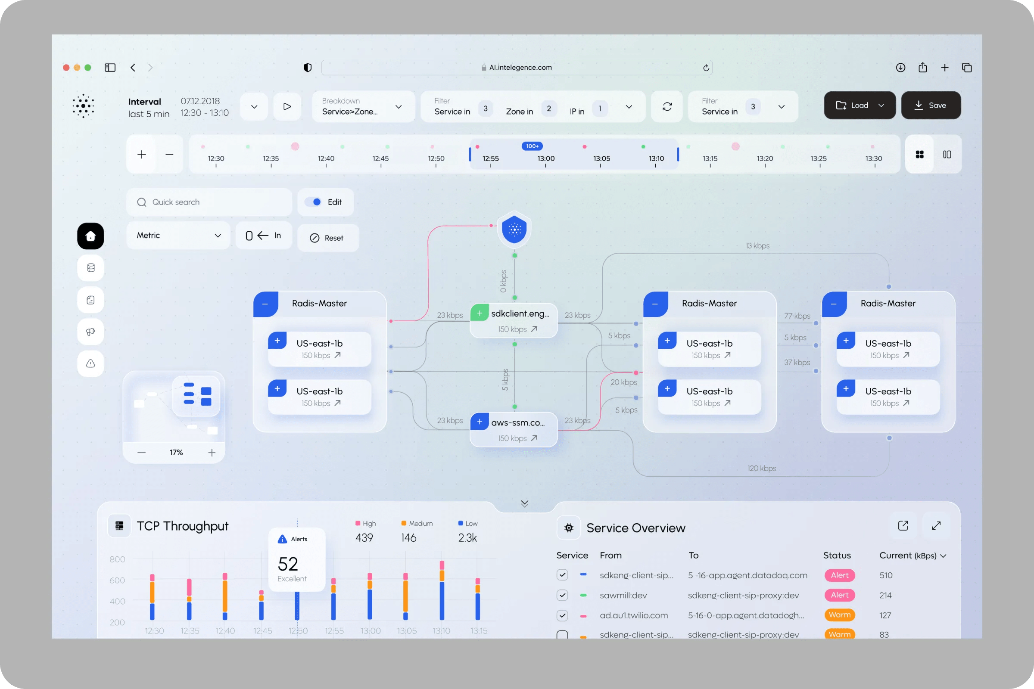This screenshot has width=1034, height=689.
Task: Open the alerts warning icon in sidebar
Action: point(90,363)
